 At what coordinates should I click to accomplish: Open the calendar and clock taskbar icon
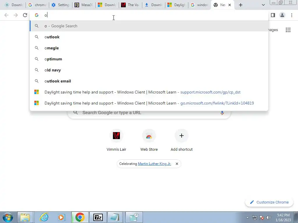(x=134, y=217)
